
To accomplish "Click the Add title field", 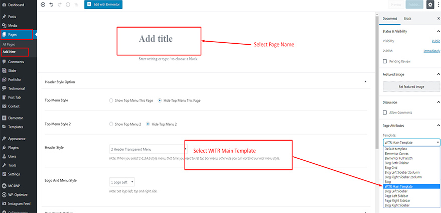I will point(158,39).
